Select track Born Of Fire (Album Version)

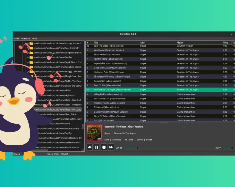tap(160, 85)
